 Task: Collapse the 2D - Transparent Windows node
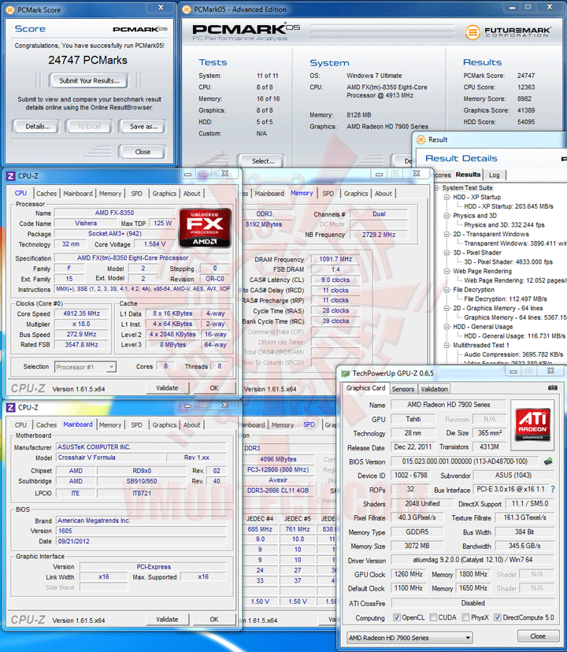tap(447, 234)
